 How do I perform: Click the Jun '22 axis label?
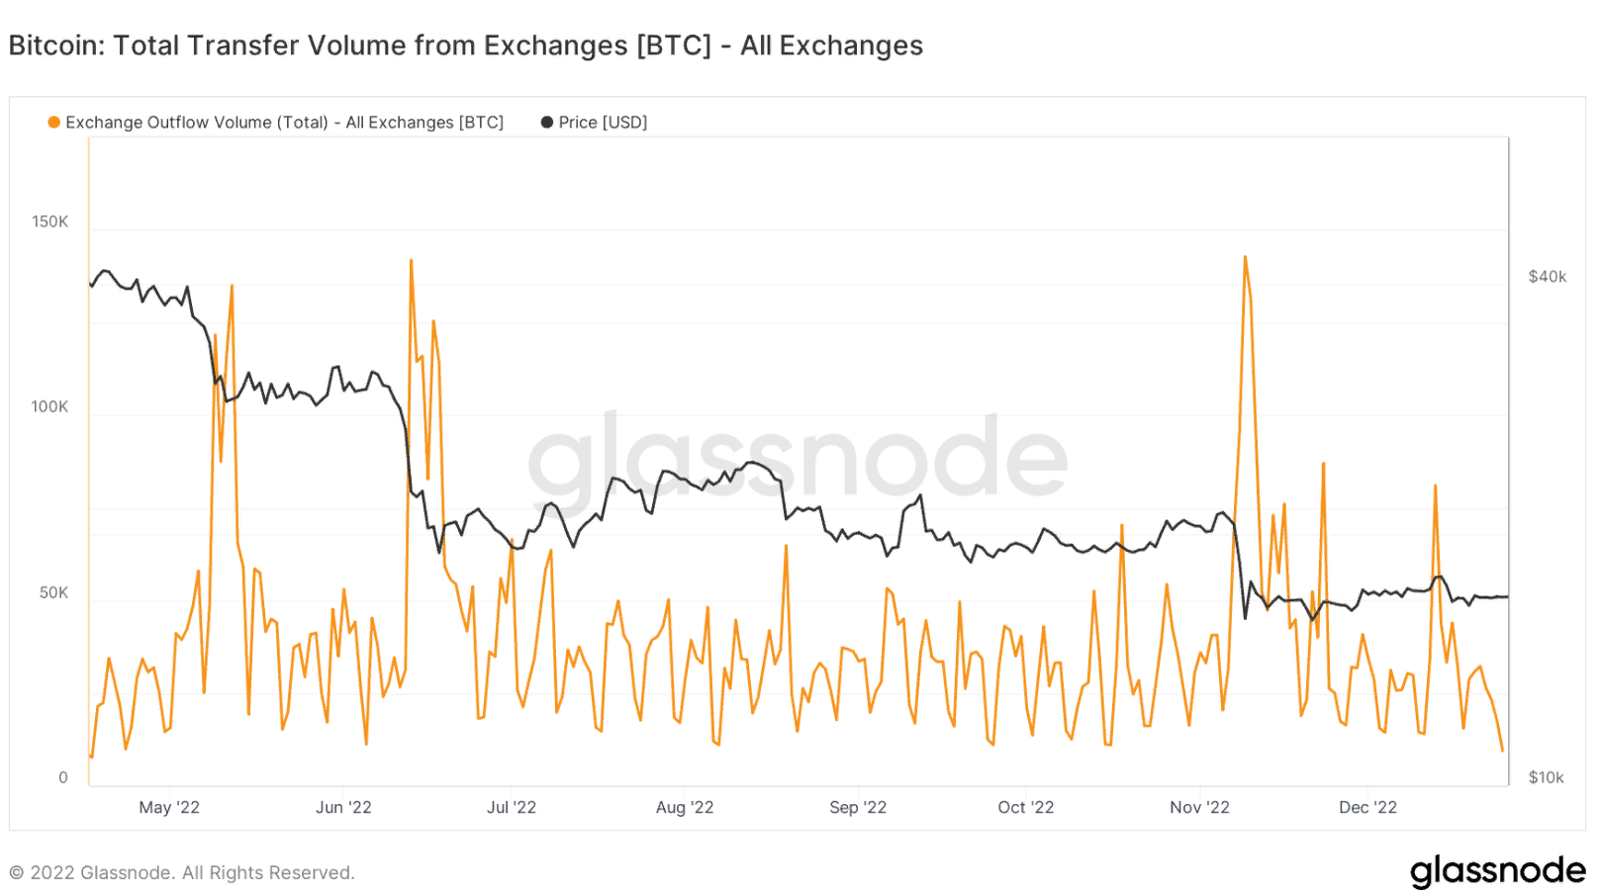tap(343, 808)
